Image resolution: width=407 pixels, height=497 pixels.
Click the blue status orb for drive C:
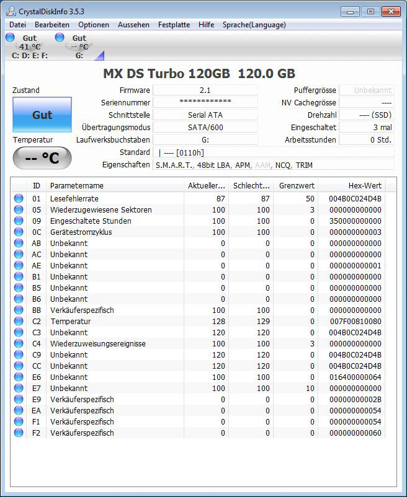pyautogui.click(x=10, y=37)
